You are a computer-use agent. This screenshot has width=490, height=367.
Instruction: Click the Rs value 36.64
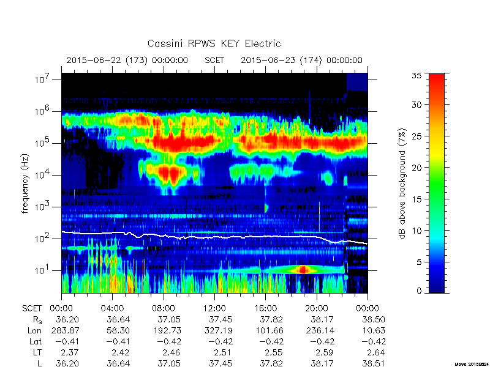(118, 319)
